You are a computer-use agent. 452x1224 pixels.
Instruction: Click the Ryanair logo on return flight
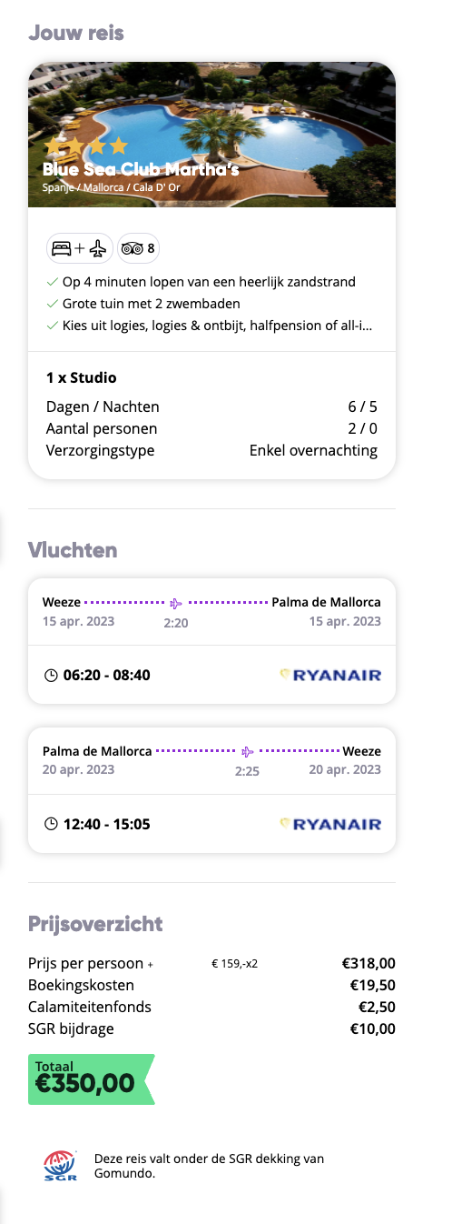click(x=330, y=824)
